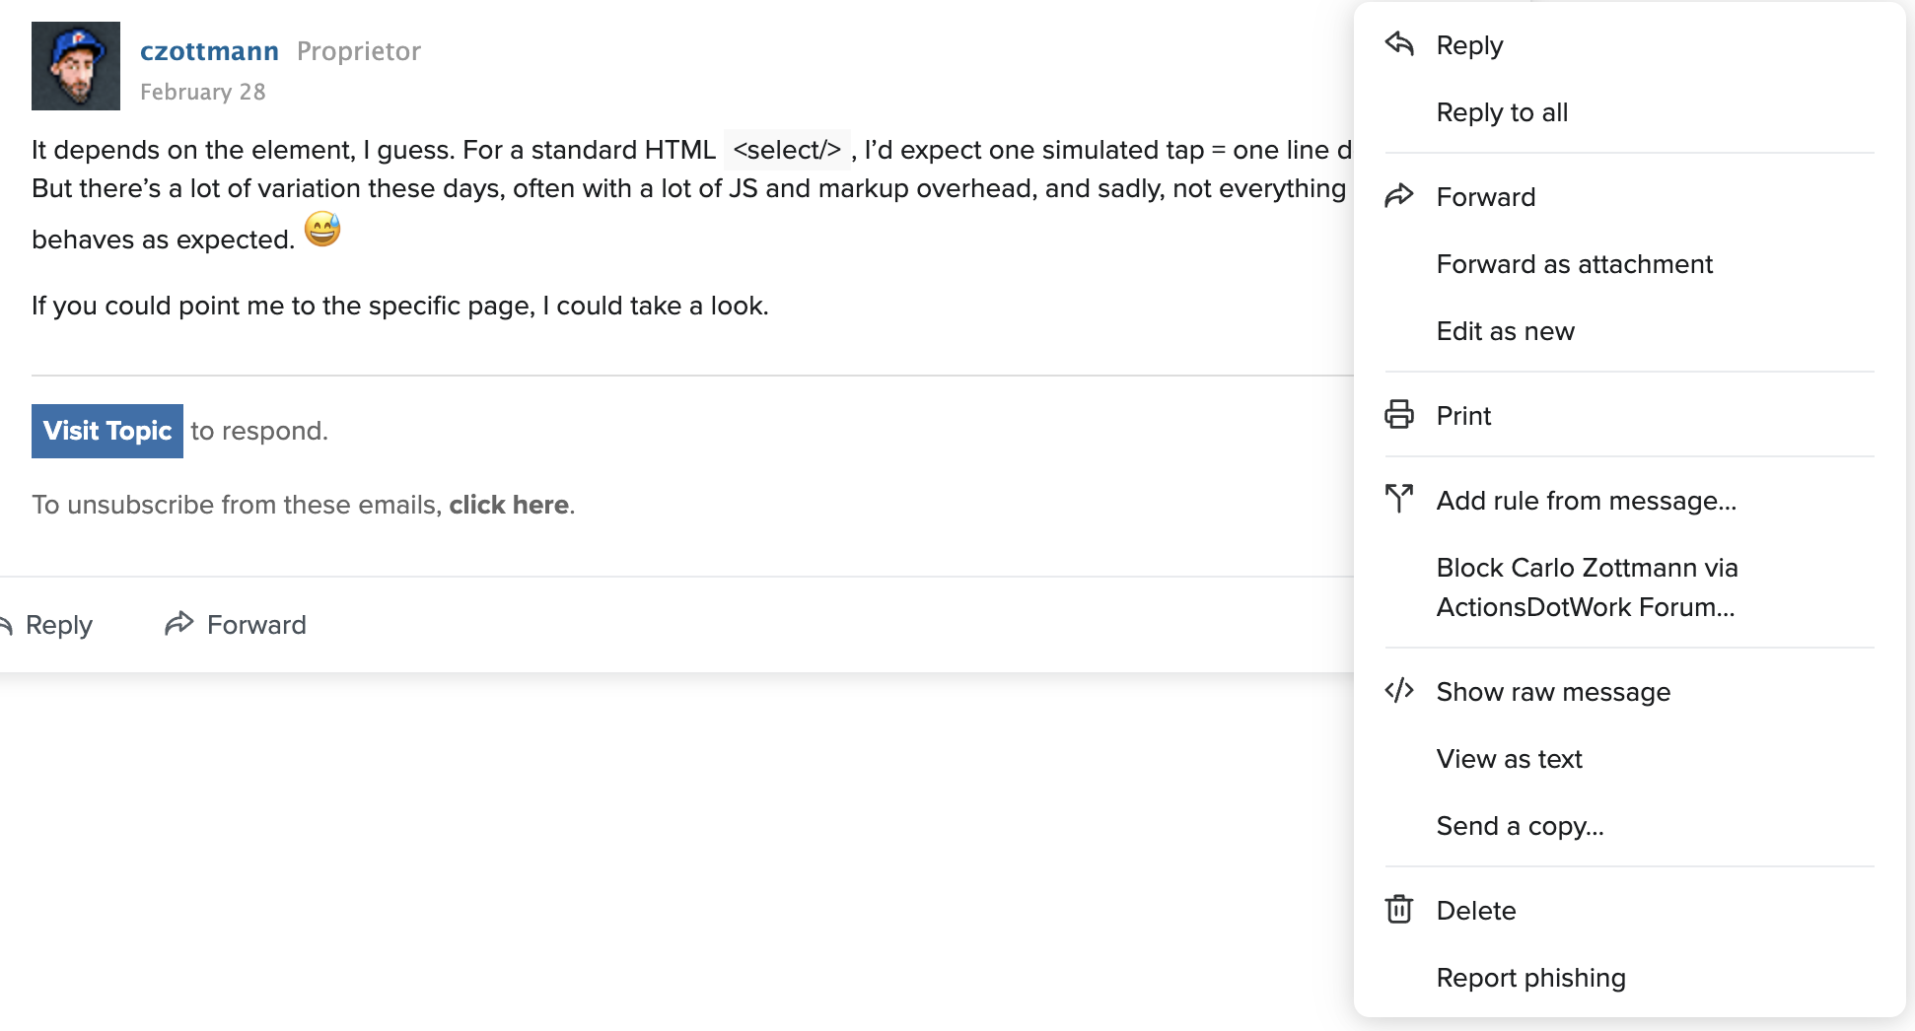The height and width of the screenshot is (1031, 1915).
Task: Click the printer icon in the menu
Action: pos(1399,415)
